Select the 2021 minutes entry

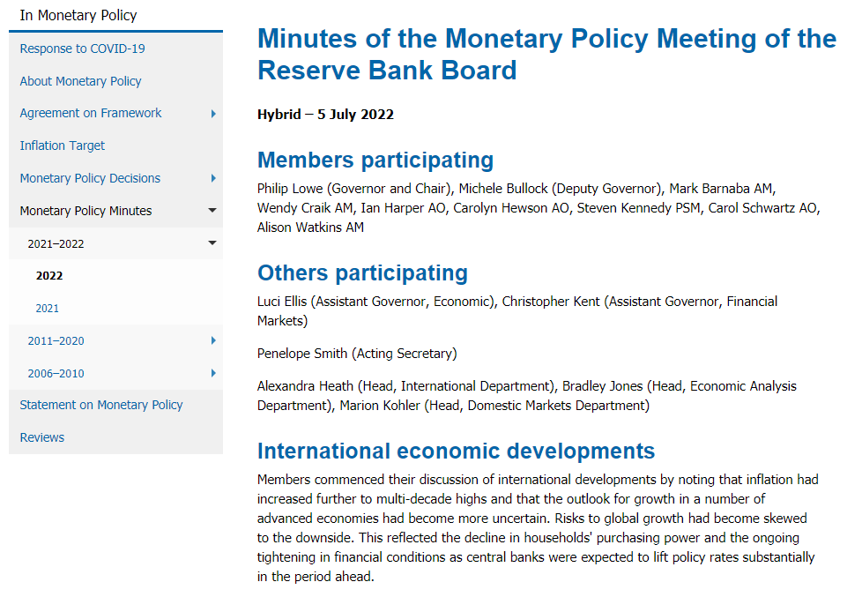(x=48, y=309)
